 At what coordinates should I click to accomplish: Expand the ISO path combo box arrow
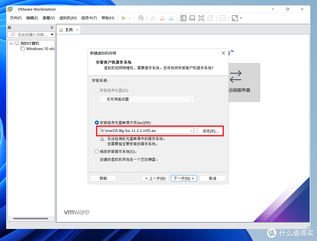191,131
